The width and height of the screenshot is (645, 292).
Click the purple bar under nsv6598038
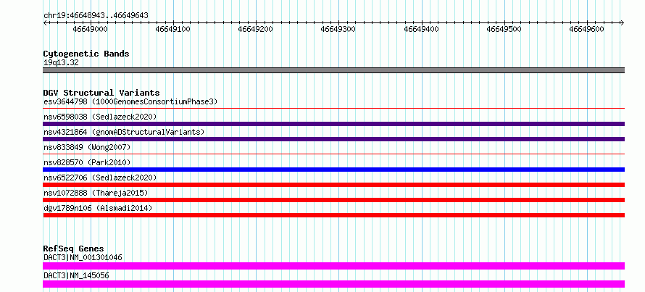pos(334,124)
